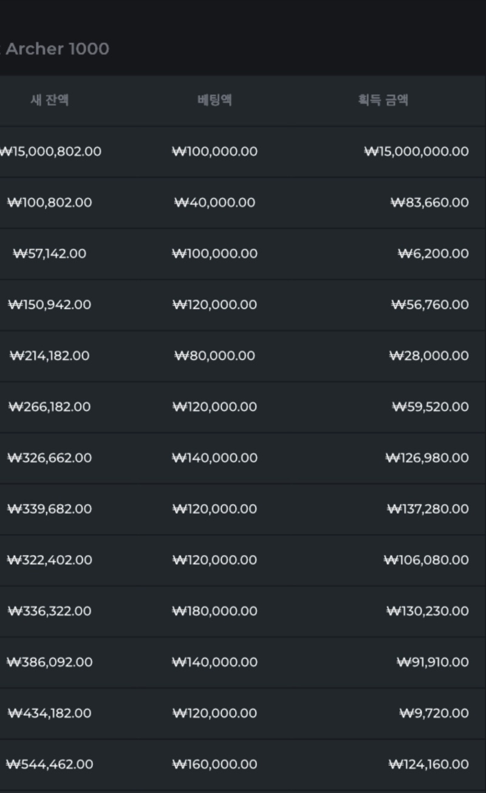486x793 pixels.
Task: Click the ₩83,660.00 win amount
Action: (430, 203)
